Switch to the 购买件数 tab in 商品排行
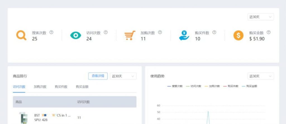Screen dimensions: 286x124 61,87
